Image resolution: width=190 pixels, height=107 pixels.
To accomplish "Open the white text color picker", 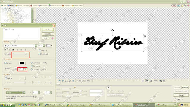I will (x=49, y=46).
